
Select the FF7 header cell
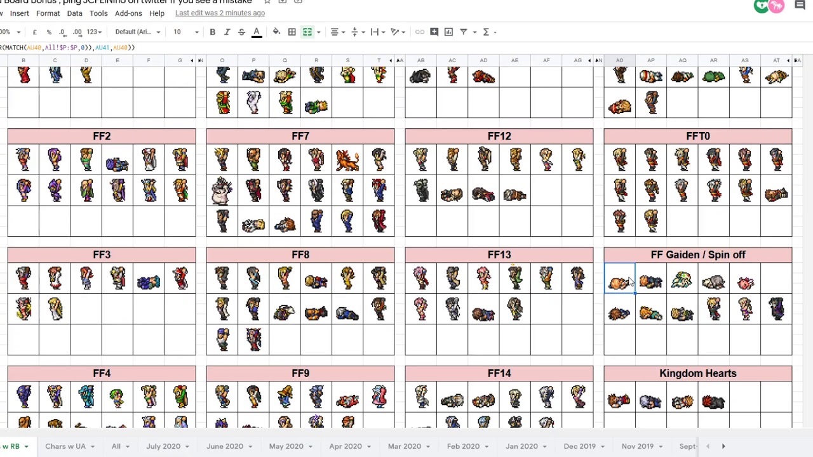[300, 136]
